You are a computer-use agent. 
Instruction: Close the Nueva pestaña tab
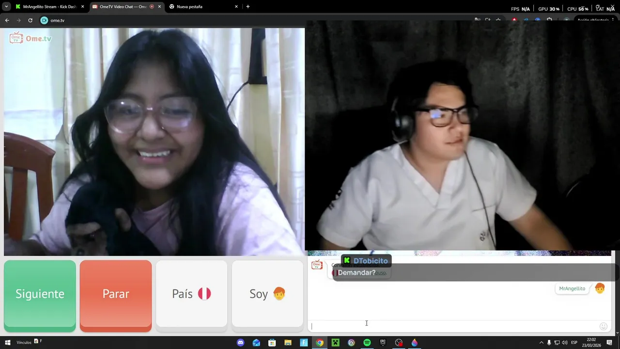click(x=236, y=7)
